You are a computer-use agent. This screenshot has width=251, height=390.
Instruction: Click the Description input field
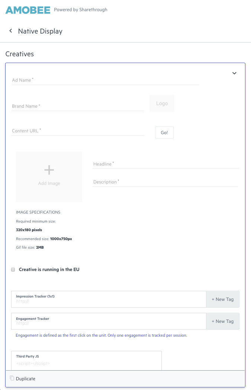pos(165,182)
